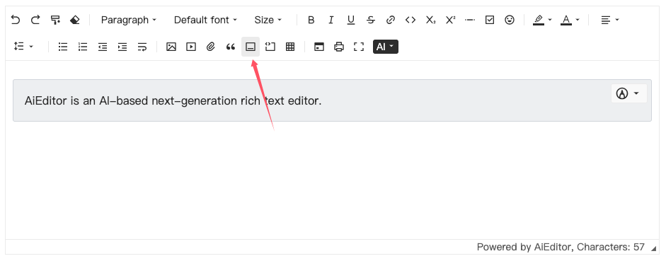Toggle bold formatting
666x261 pixels.
[x=311, y=20]
